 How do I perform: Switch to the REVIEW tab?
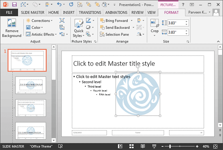pos(137,13)
